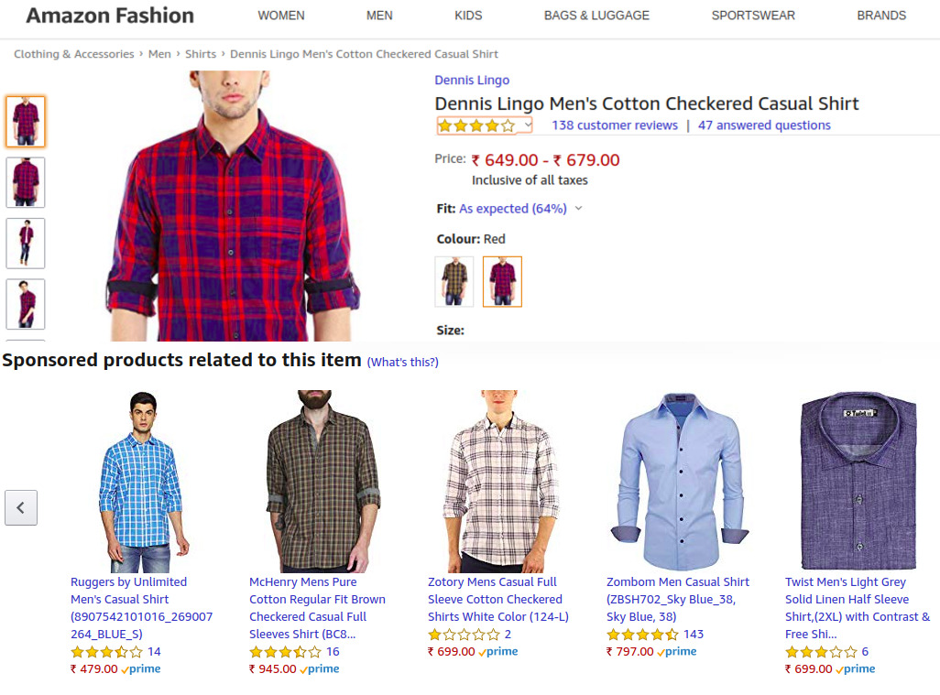
Task: Select the red shirt colour swatch
Action: 502,281
